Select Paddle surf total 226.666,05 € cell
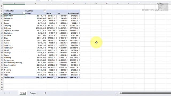This screenshot has height=96, width=171. tap(74, 48)
